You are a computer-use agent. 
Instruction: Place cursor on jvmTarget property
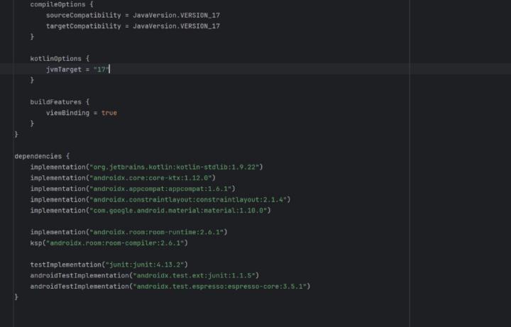coord(64,70)
